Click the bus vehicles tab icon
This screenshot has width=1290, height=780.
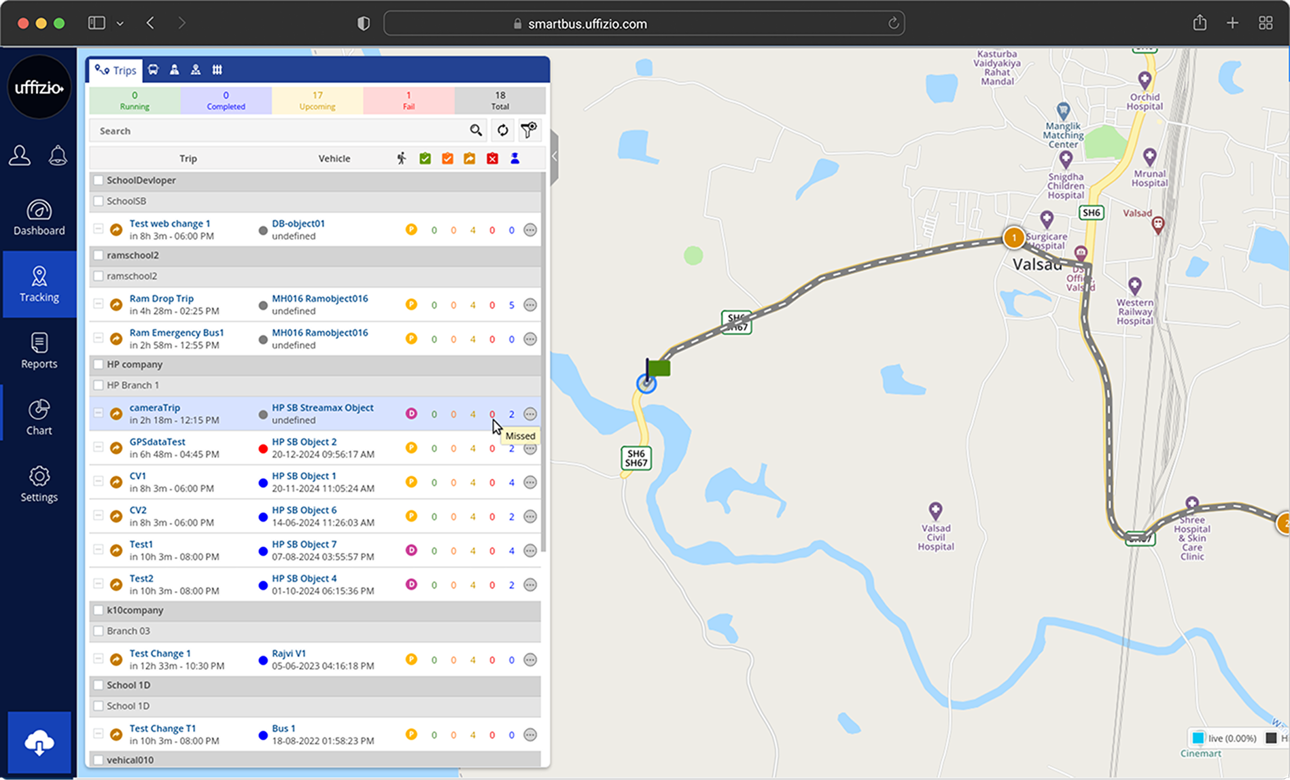[153, 70]
